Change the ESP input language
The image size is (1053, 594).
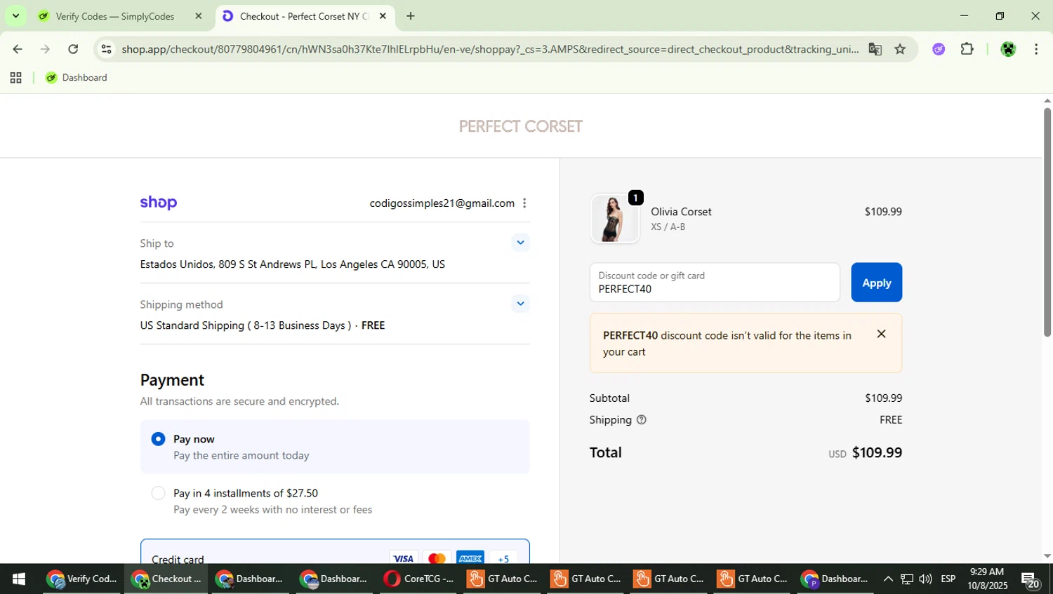pos(948,579)
